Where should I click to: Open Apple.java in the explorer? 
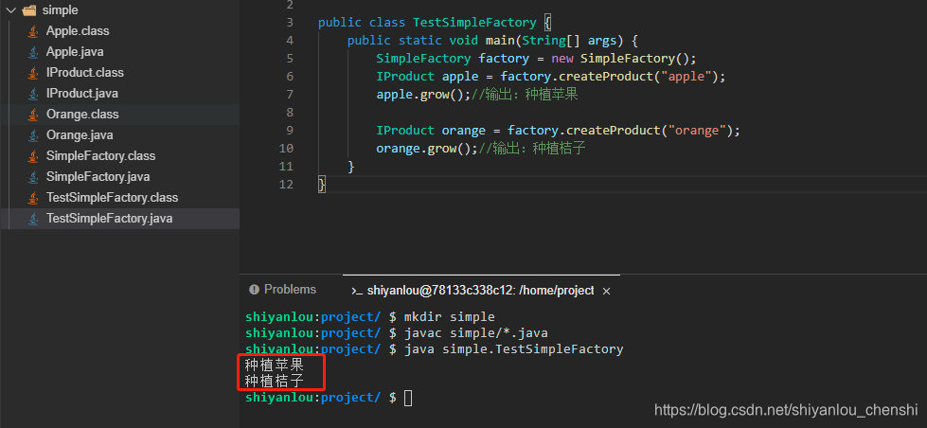(75, 52)
